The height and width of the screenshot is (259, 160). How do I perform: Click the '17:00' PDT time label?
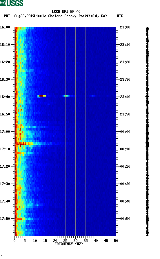click(x=5, y=132)
